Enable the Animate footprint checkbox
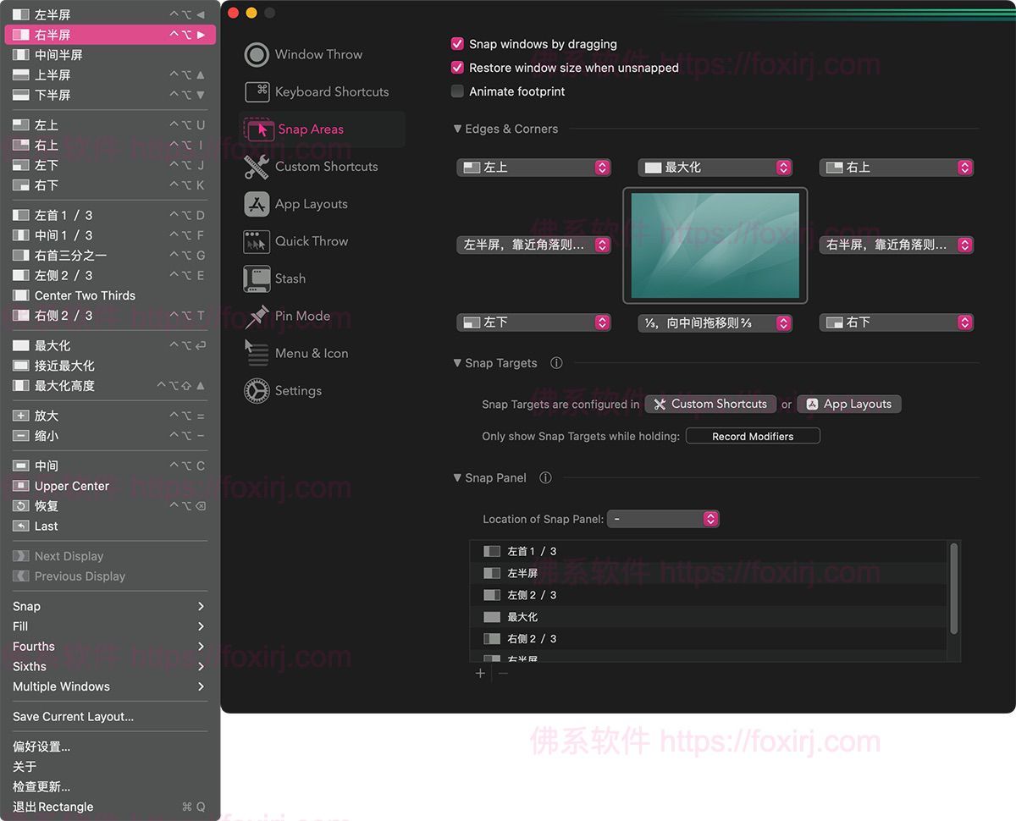The width and height of the screenshot is (1016, 821). (x=458, y=91)
